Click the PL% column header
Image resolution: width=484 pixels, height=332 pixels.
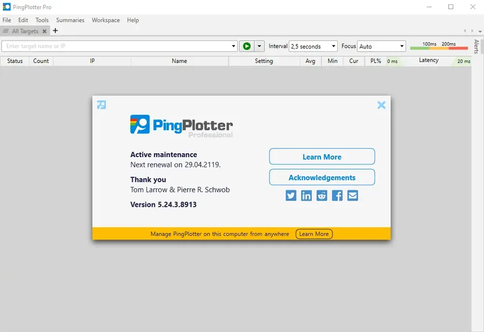[376, 61]
